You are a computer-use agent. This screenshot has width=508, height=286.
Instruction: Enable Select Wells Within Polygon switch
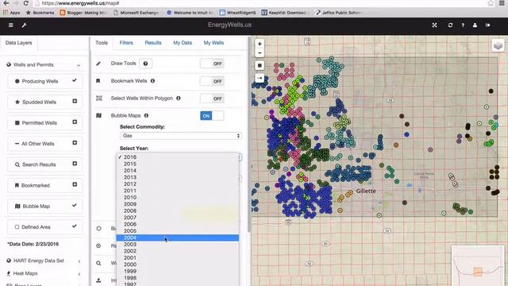click(212, 99)
